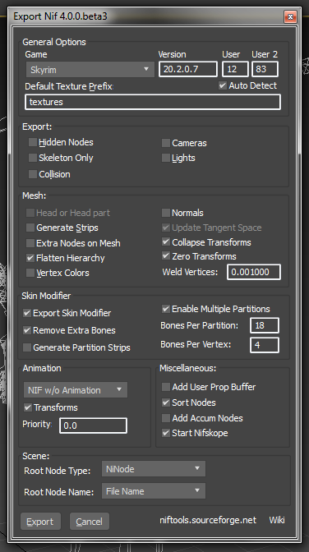Open the Root Node Type dropdown
This screenshot has height=552, width=309.
click(154, 469)
